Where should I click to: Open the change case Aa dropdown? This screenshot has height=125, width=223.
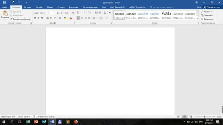(x=67, y=13)
